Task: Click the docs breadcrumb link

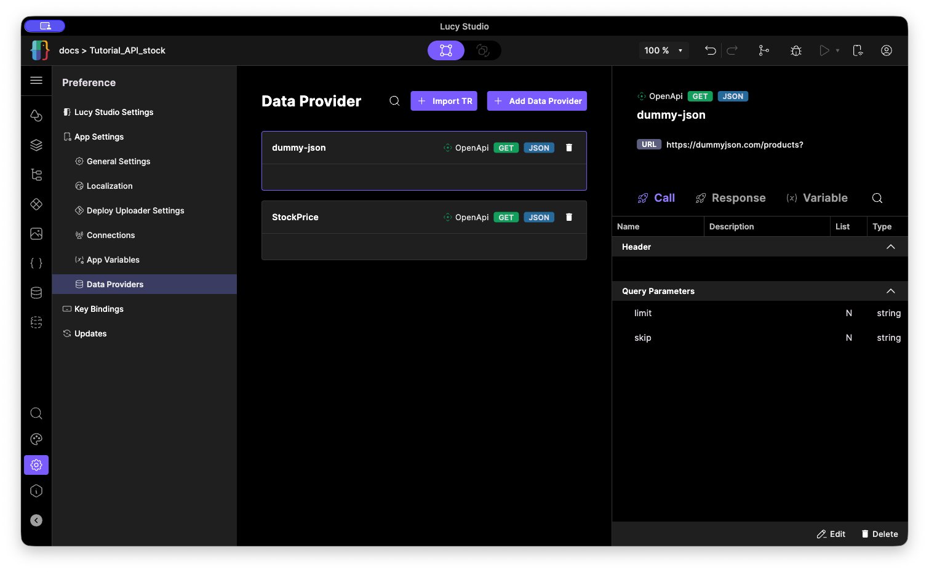Action: [69, 50]
